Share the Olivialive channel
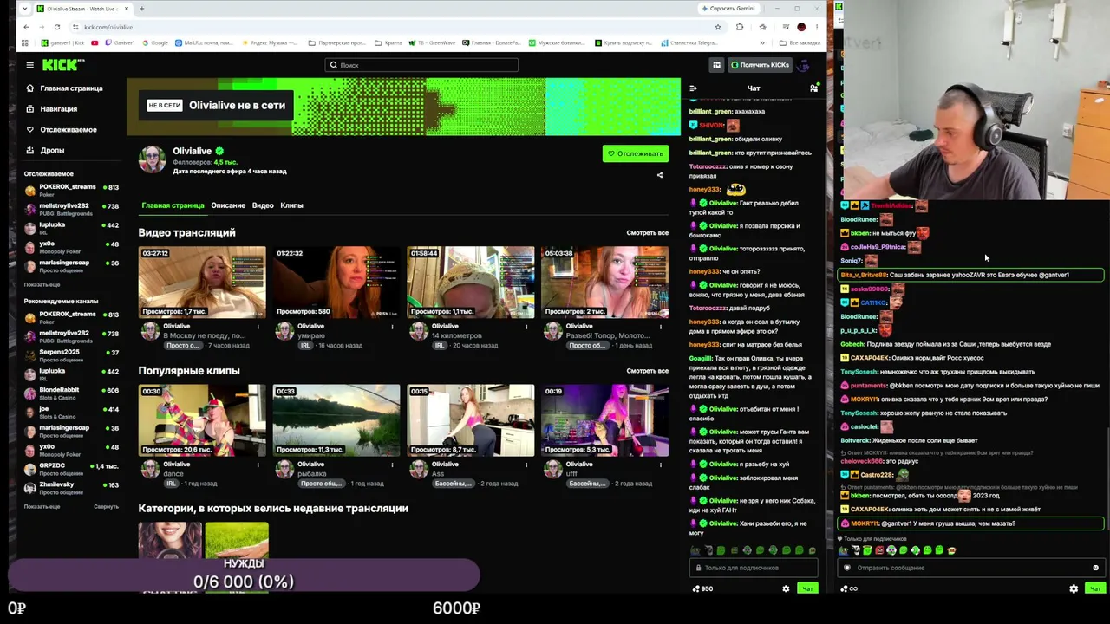 [x=660, y=175]
